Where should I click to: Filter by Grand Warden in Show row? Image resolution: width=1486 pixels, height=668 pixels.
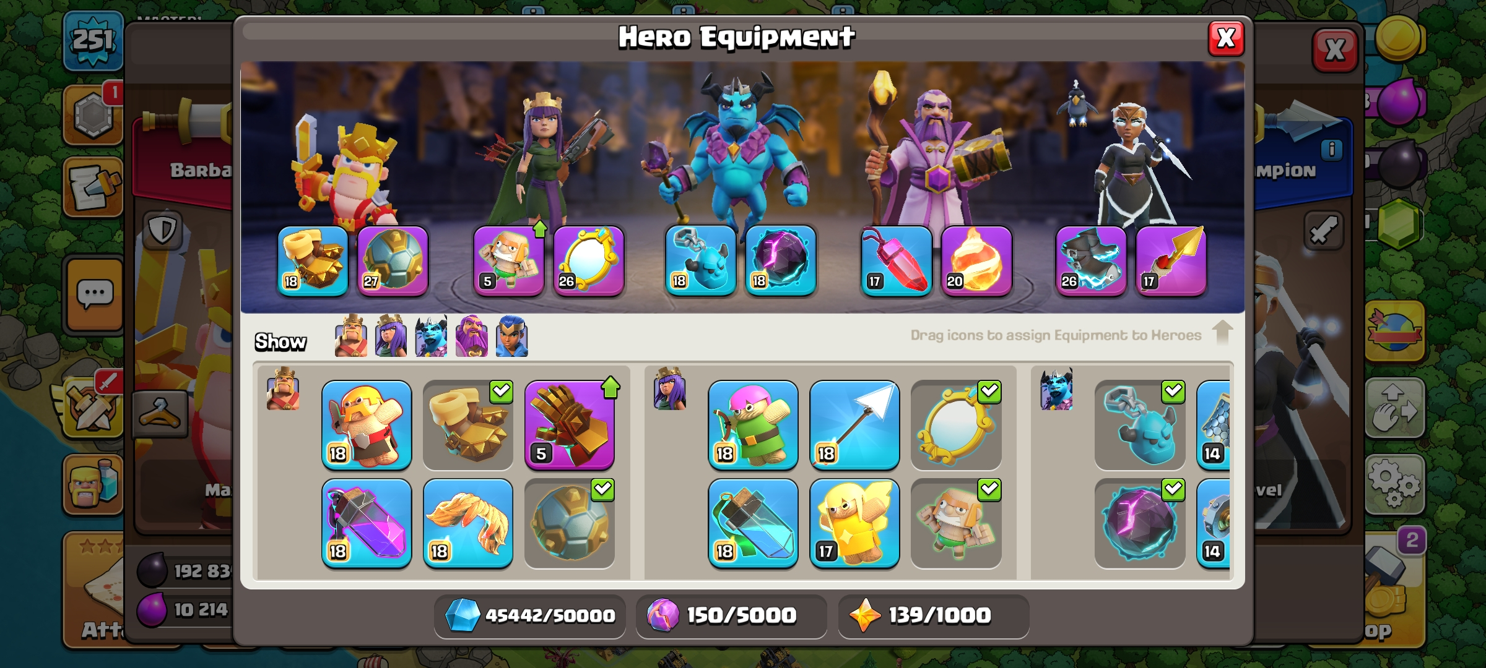click(472, 336)
